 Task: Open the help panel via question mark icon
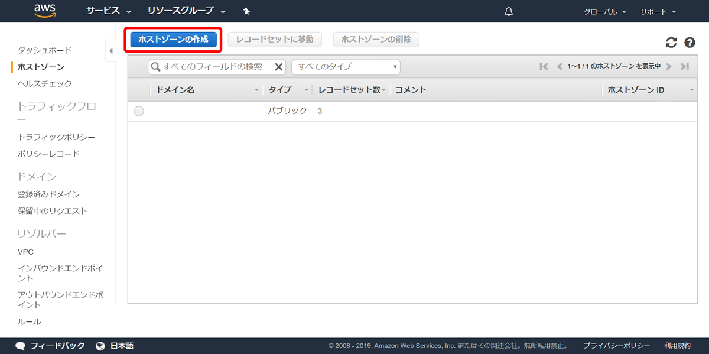690,42
